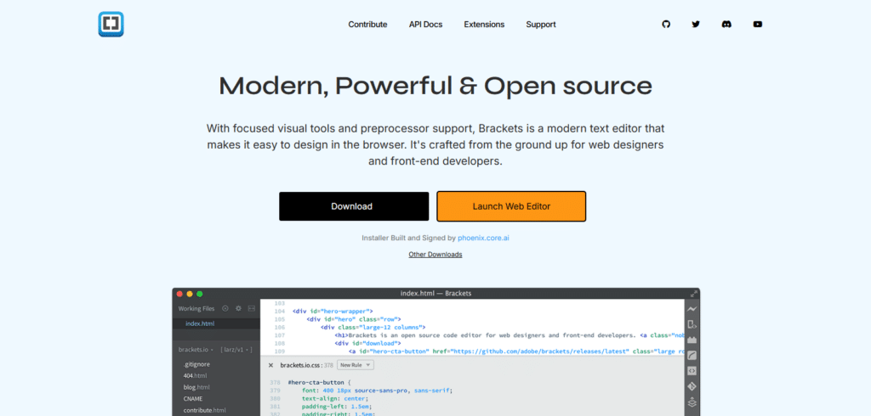The width and height of the screenshot is (871, 416).
Task: Open 404.html in the file tree
Action: 196,375
